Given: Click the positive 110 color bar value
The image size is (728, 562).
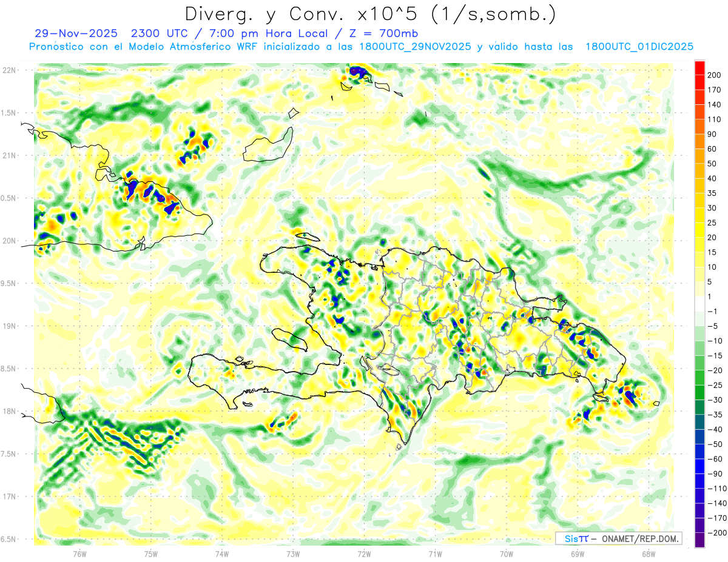Looking at the screenshot, I should click(715, 119).
